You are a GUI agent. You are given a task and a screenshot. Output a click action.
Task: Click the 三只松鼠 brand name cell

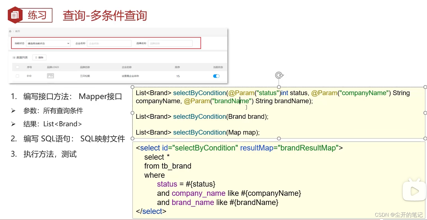[85, 76]
